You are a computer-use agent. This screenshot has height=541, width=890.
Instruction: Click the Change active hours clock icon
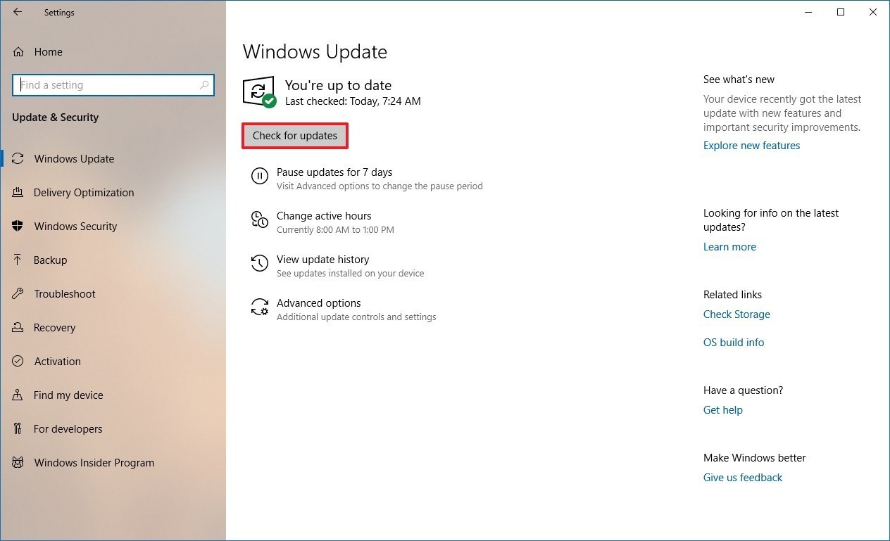click(x=259, y=219)
